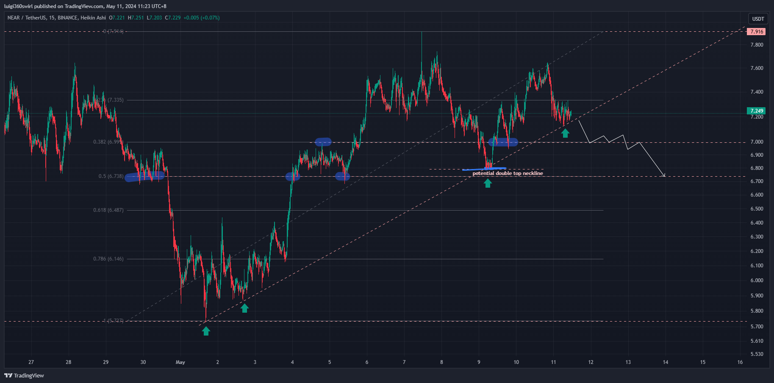Click the 1 (5.727) Fibonacci label
774x383 pixels.
(x=114, y=321)
